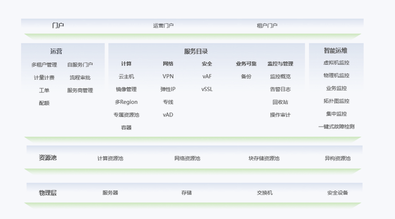
Task: Click 监控概览 item
Action: tap(280, 76)
